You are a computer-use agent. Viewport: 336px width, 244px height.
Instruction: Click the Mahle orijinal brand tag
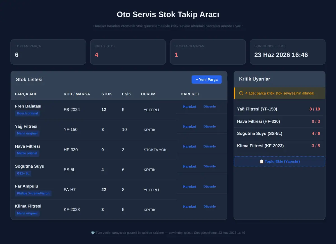[x=27, y=153]
